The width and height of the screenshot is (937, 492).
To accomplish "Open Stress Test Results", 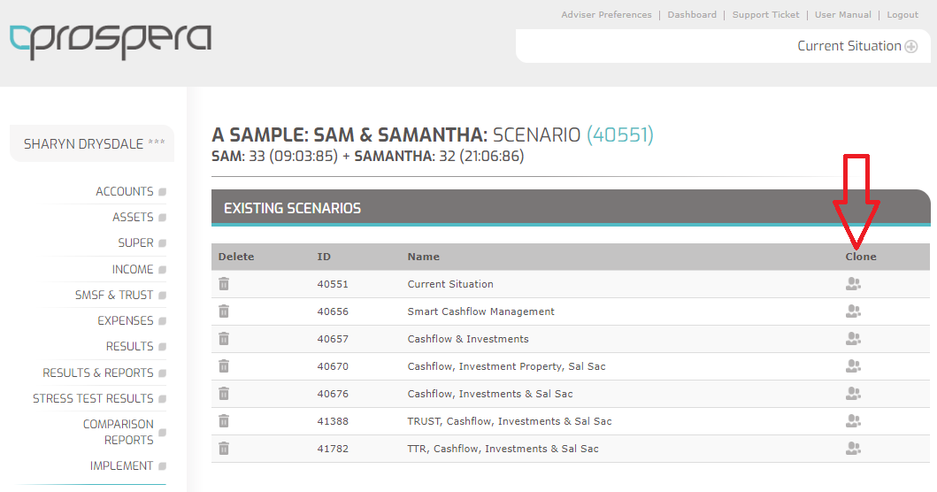I will [x=93, y=398].
